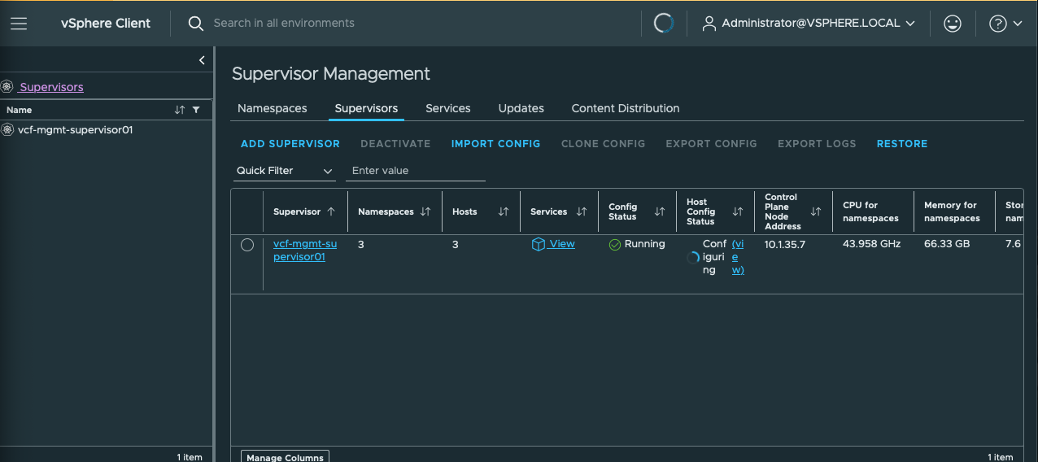Image resolution: width=1038 pixels, height=462 pixels.
Task: Click the 43.958 GHz CPU value
Action: [872, 244]
